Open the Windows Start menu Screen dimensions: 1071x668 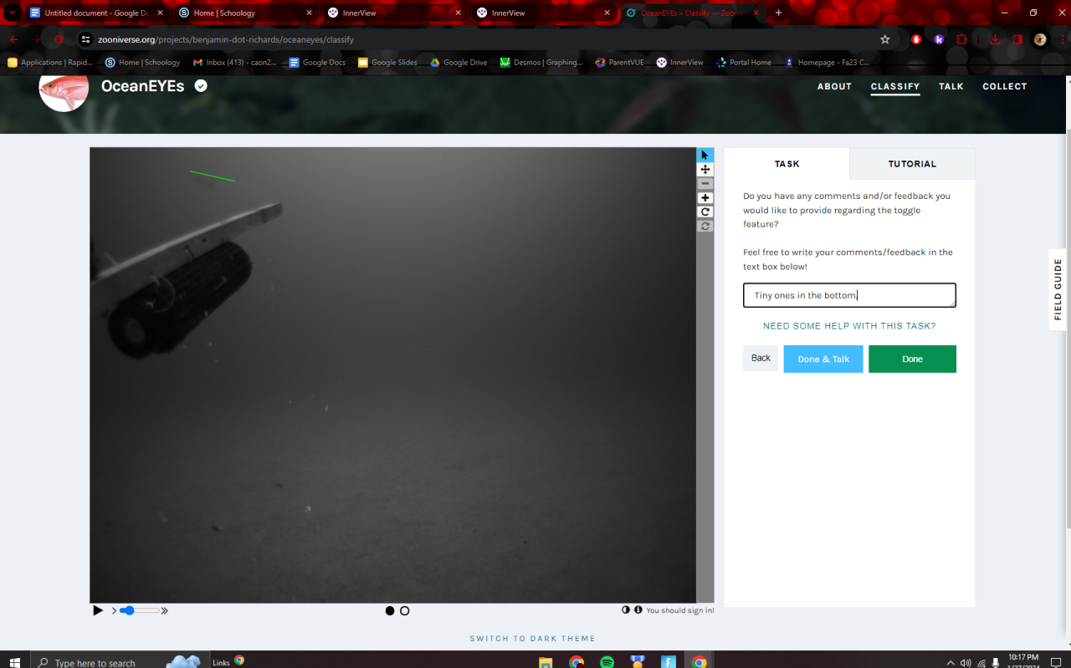point(15,662)
